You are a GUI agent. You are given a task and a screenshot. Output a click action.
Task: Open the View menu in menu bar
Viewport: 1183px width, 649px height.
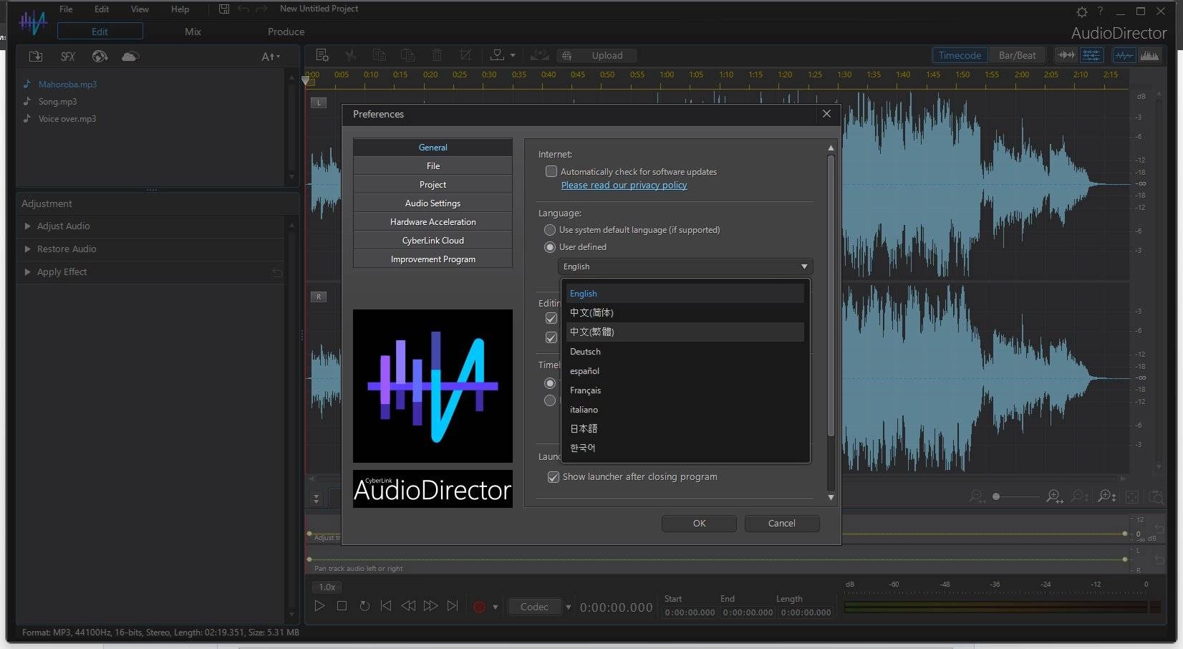pyautogui.click(x=140, y=9)
